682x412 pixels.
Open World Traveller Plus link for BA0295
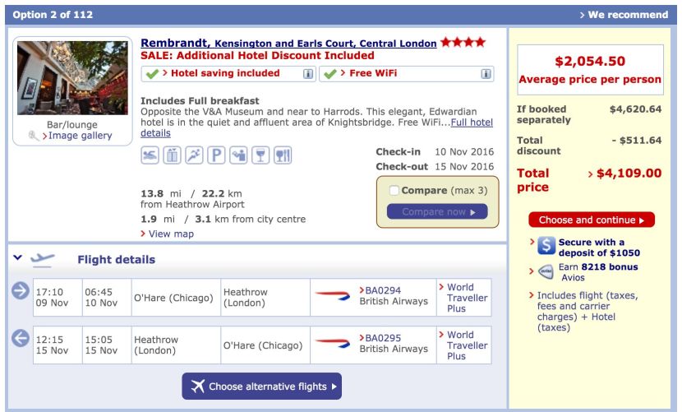click(x=467, y=345)
